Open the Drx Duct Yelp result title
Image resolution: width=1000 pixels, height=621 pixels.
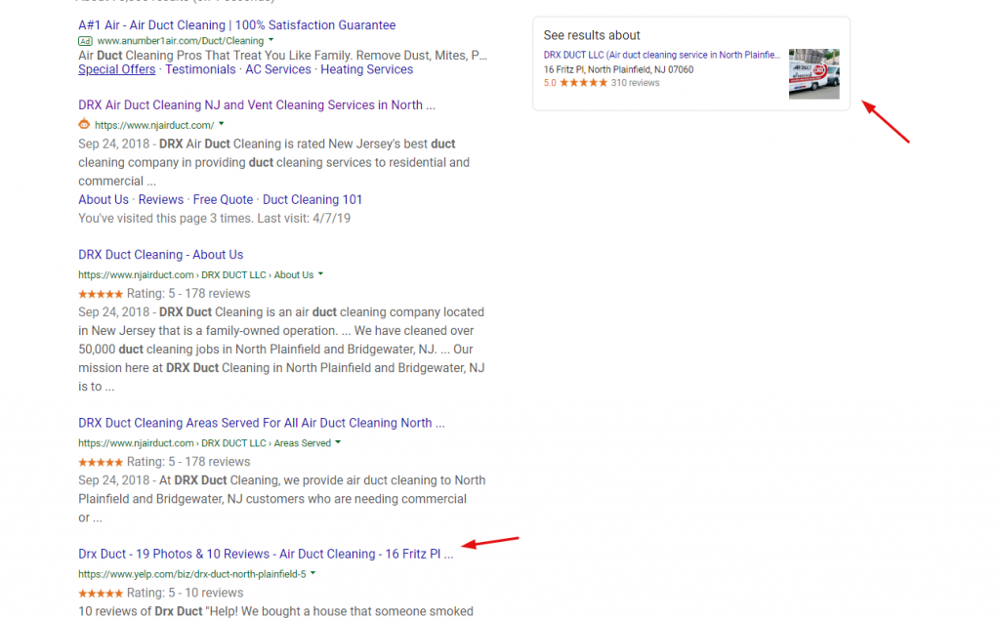tap(266, 554)
